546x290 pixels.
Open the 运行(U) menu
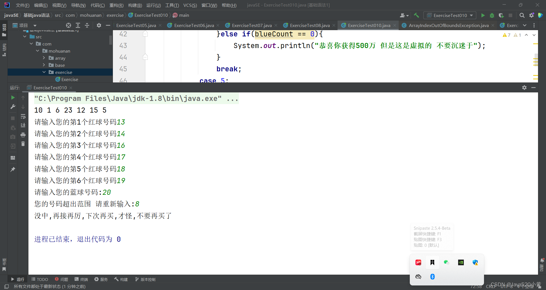154,5
